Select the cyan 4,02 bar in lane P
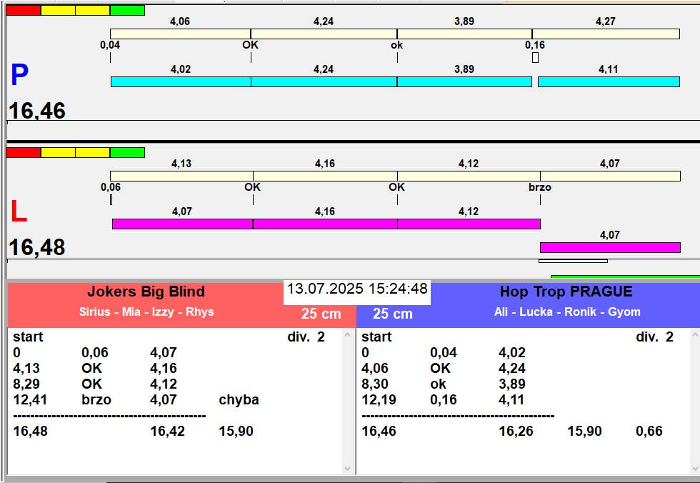The width and height of the screenshot is (700, 483). (181, 81)
